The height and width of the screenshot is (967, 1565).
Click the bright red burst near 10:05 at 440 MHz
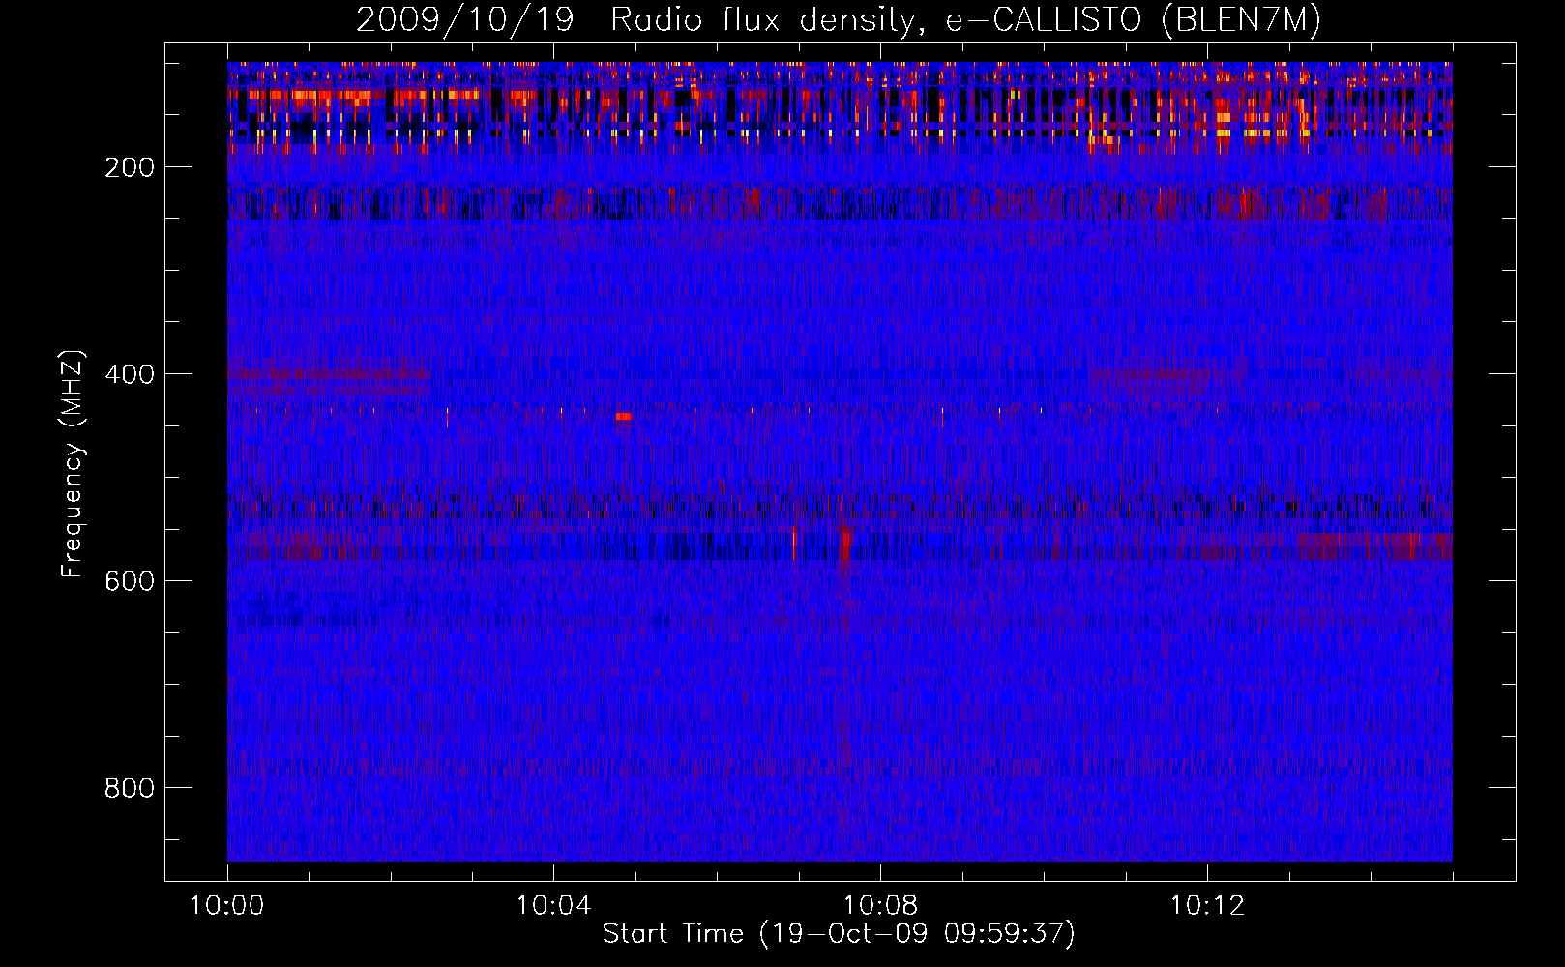[624, 417]
